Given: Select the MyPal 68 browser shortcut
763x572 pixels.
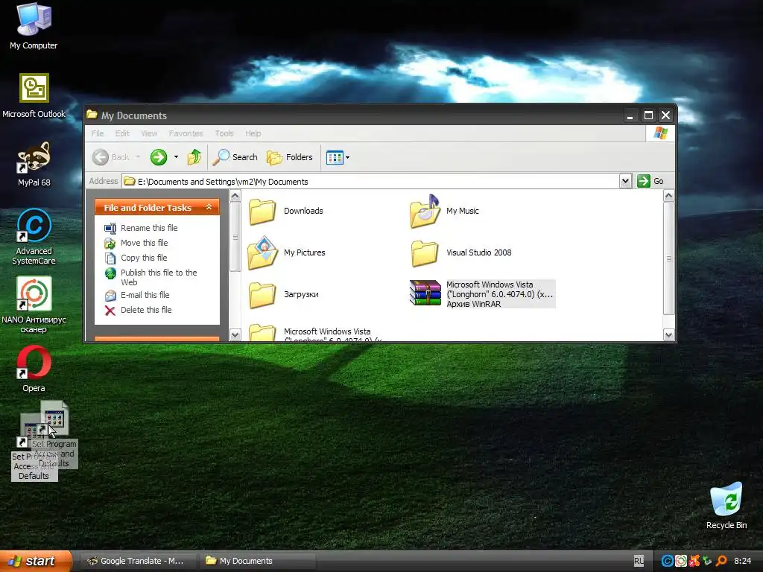Looking at the screenshot, I should (x=34, y=164).
